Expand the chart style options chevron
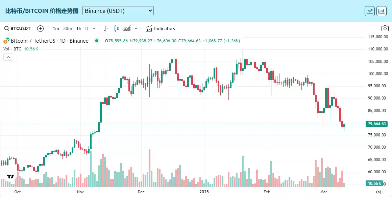Viewport: 392px width, 197px height. 136,28
